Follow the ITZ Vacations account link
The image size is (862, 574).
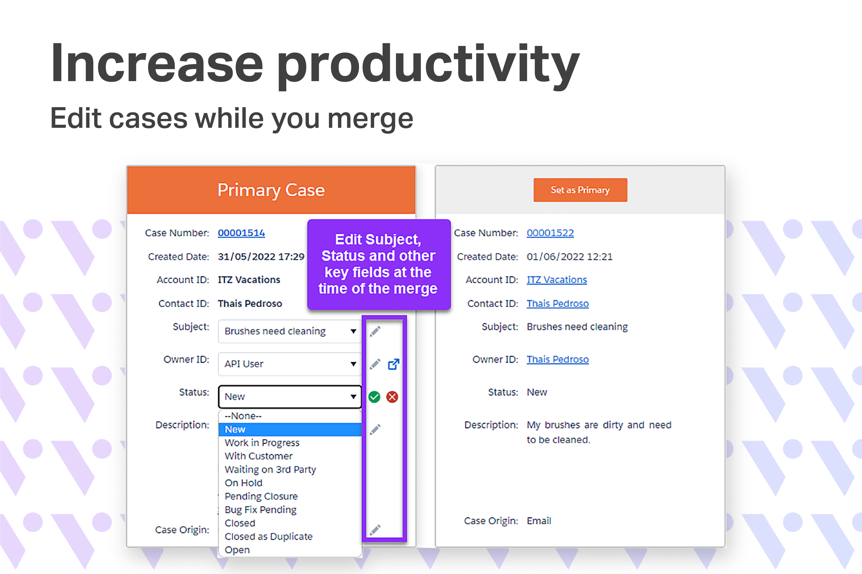point(556,279)
